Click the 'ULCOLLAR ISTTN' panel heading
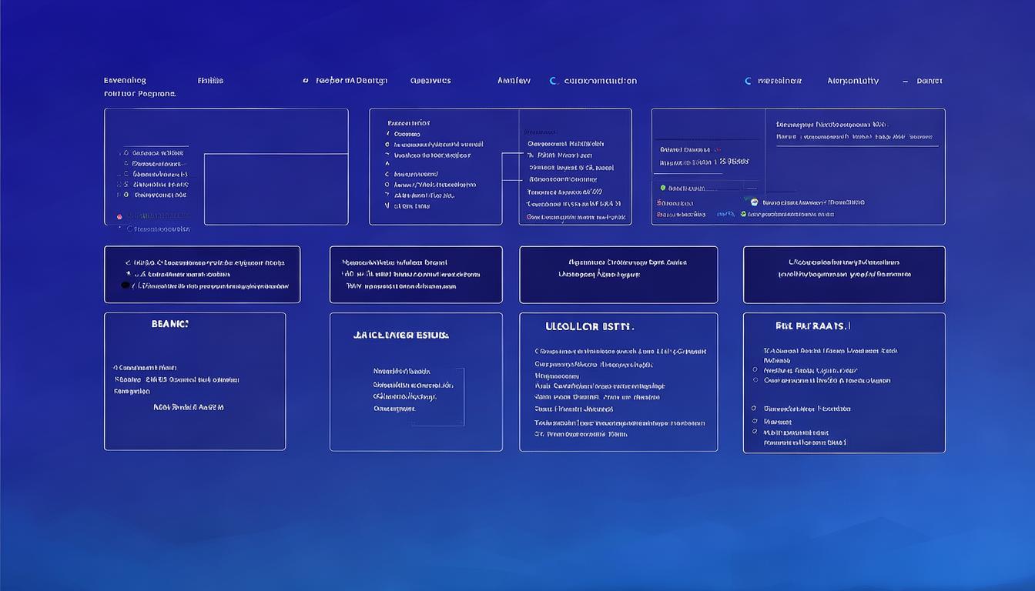 click(x=589, y=326)
